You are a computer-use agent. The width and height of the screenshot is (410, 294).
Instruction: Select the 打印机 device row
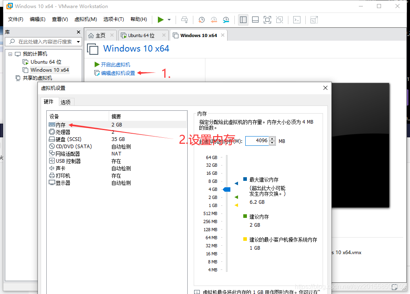coord(117,176)
